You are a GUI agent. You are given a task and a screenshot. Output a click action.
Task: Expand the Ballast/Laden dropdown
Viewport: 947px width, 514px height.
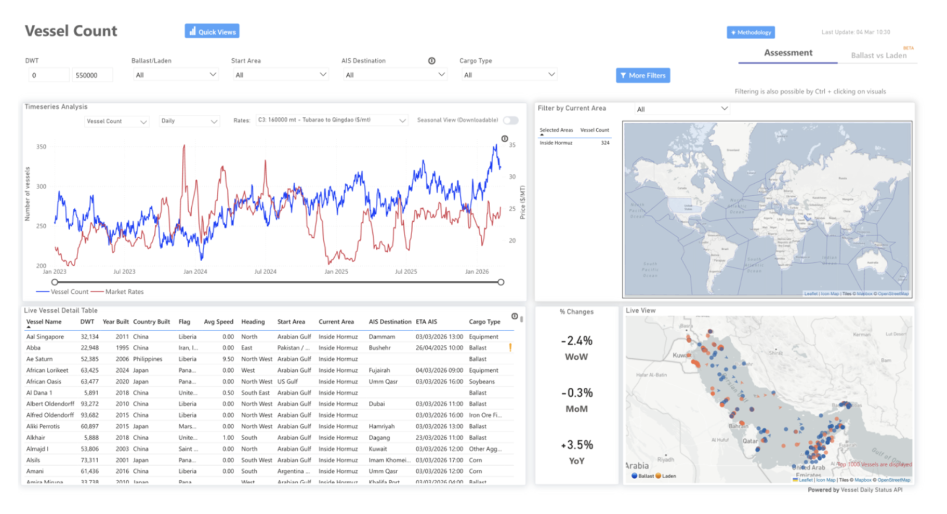pos(175,75)
